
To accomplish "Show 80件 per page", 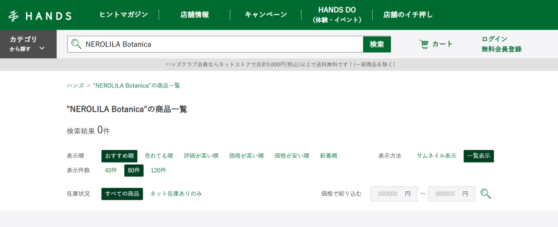I will coord(134,170).
